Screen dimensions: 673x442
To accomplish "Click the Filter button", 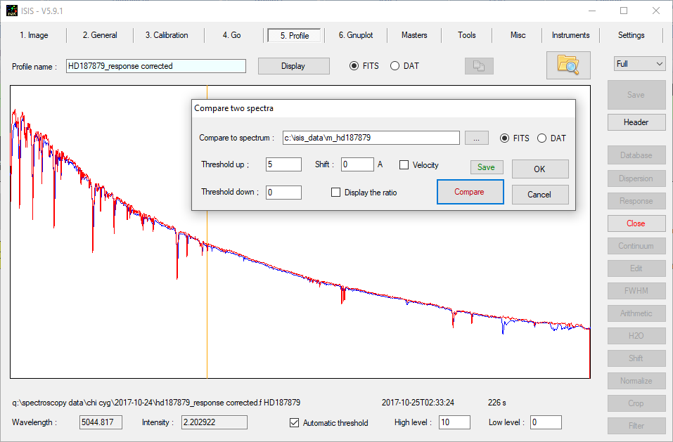I will click(636, 426).
